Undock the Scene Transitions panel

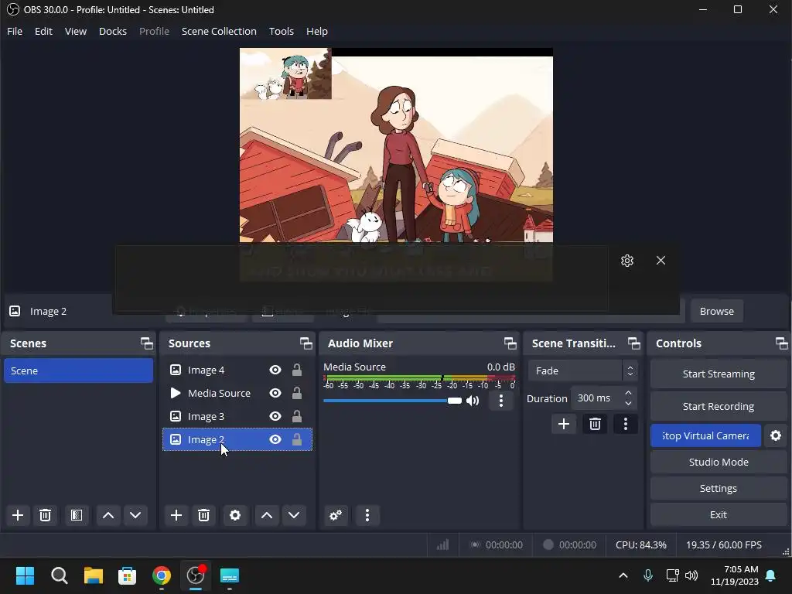coord(633,343)
